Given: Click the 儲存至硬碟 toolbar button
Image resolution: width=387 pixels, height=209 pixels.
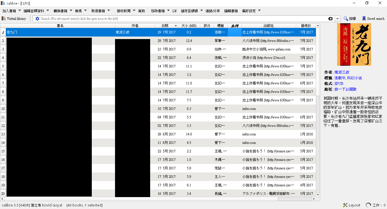Looking at the screenshot, I should point(190,11).
